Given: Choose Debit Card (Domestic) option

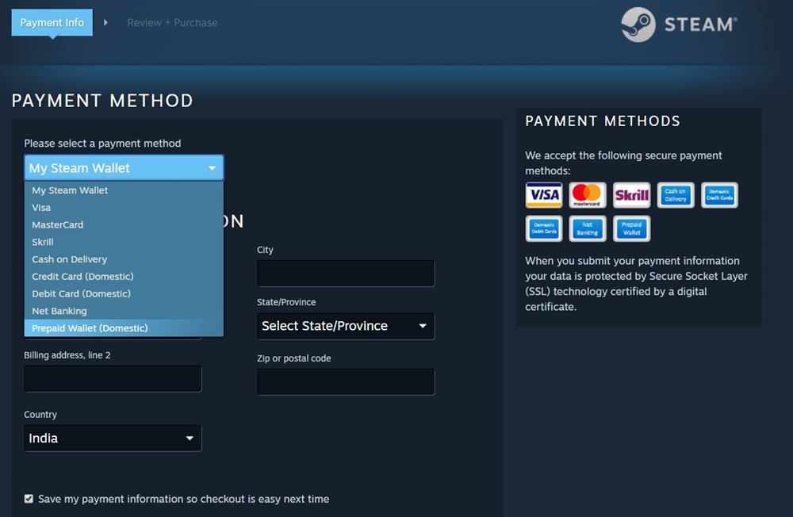Looking at the screenshot, I should (124, 293).
